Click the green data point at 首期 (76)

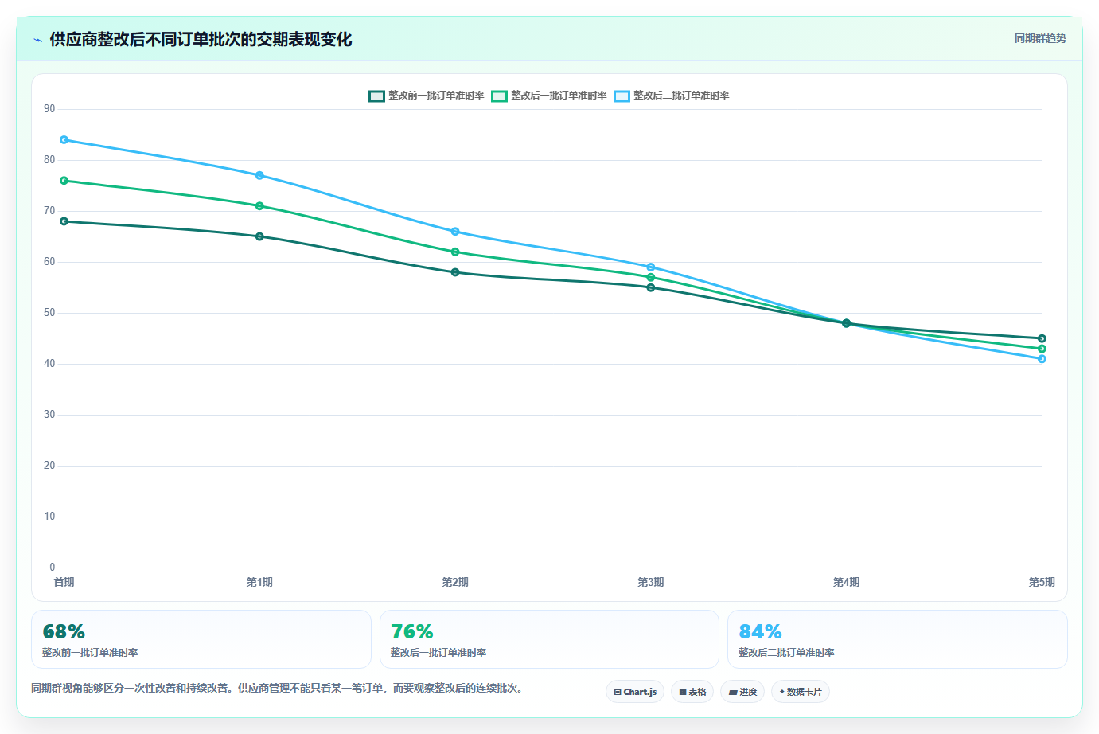click(64, 181)
